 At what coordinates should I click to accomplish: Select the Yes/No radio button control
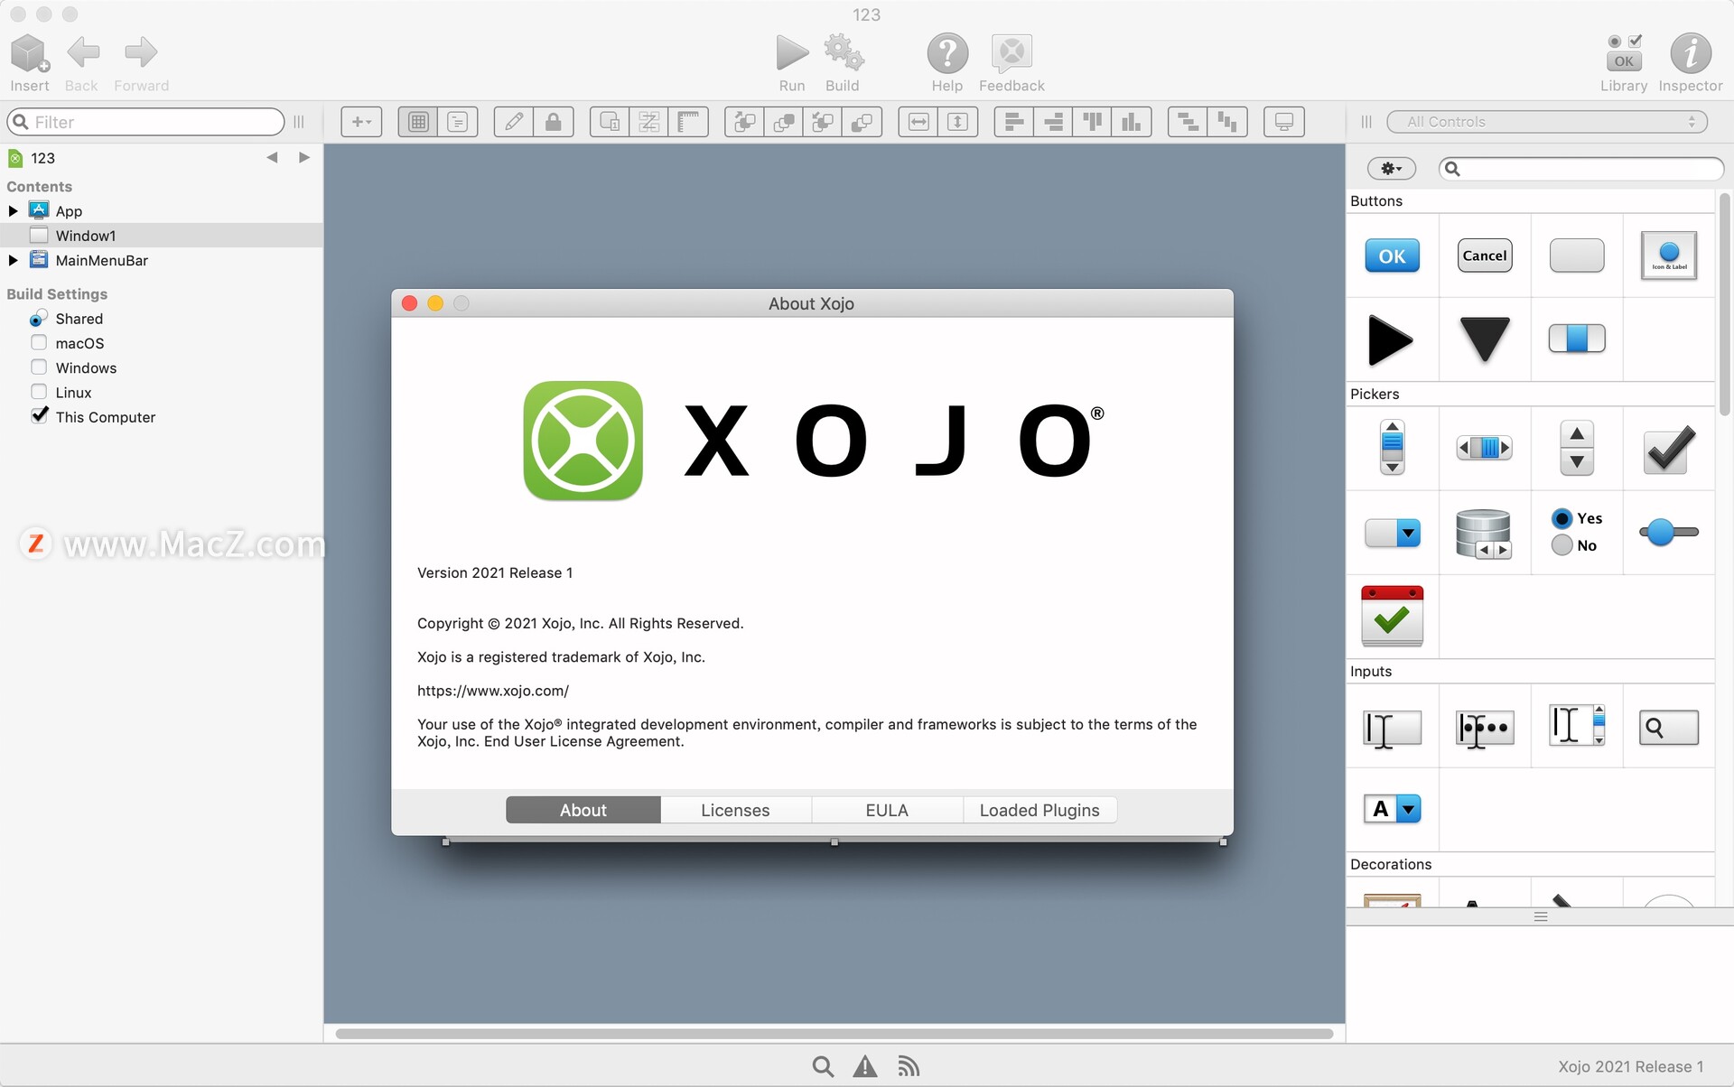(1577, 532)
